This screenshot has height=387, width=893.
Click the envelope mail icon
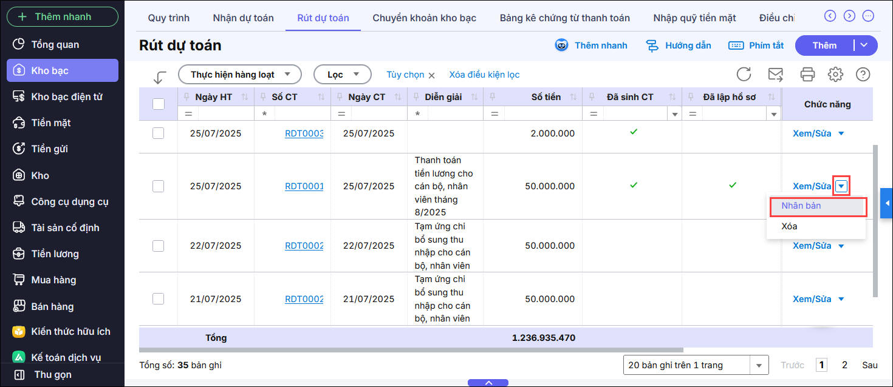pyautogui.click(x=776, y=75)
